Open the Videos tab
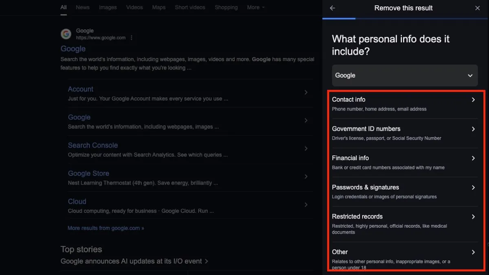Screen dimensions: 489x275 click(134, 7)
